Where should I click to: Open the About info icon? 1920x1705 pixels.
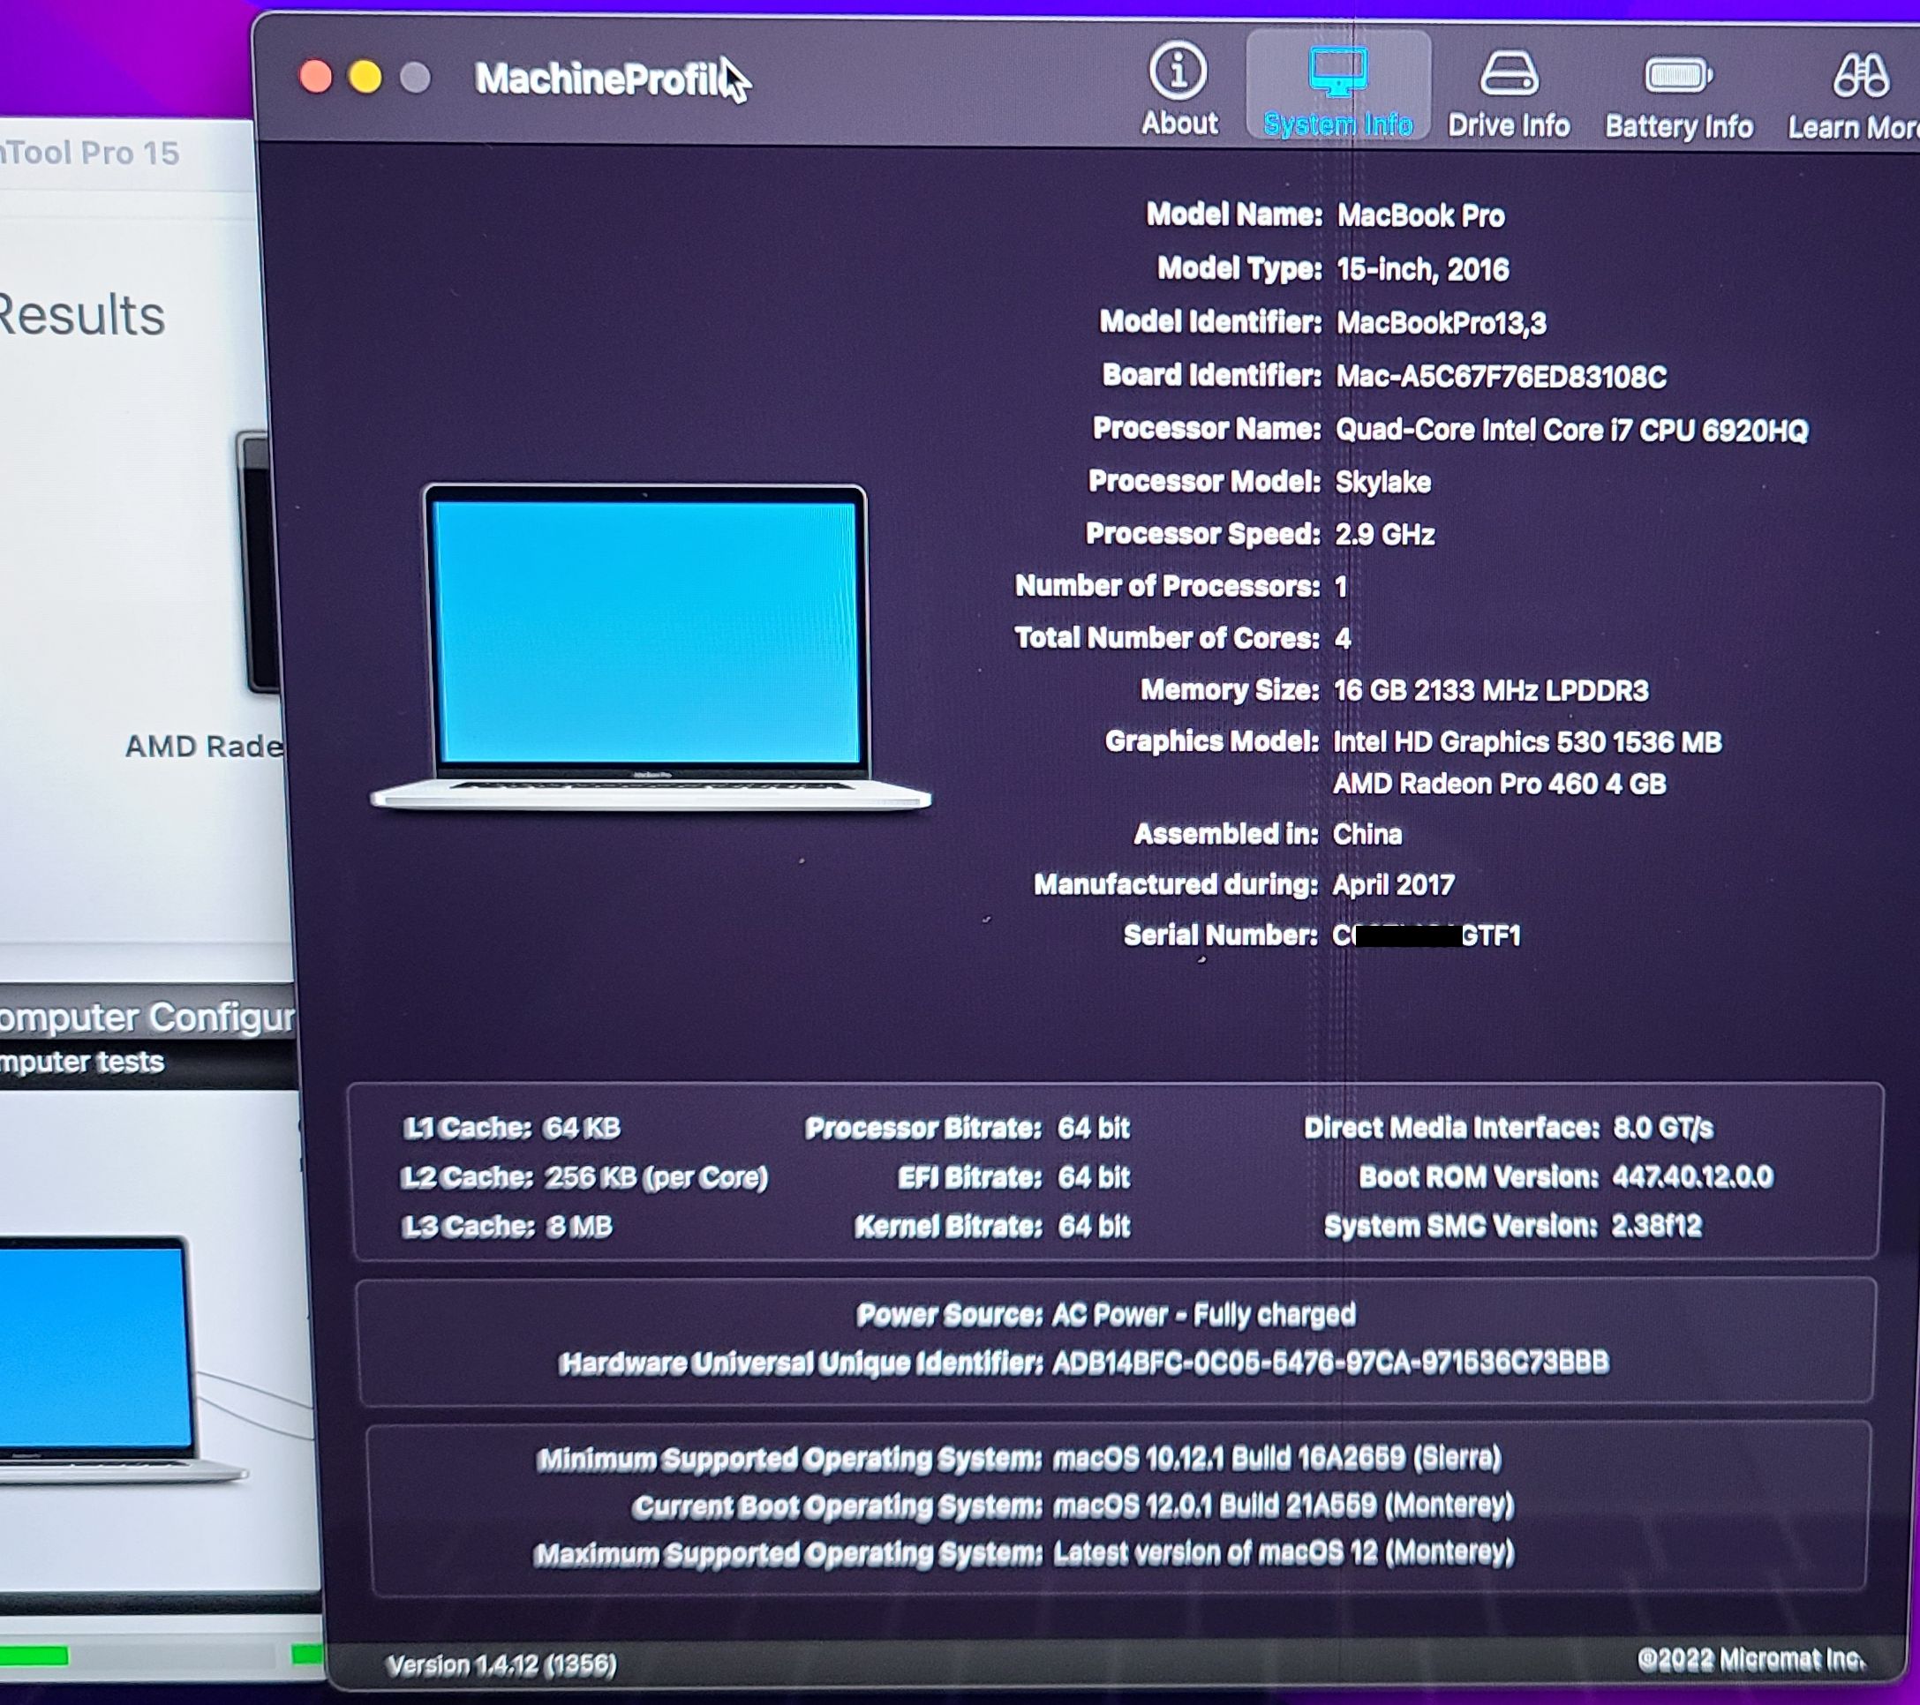[x=1178, y=72]
